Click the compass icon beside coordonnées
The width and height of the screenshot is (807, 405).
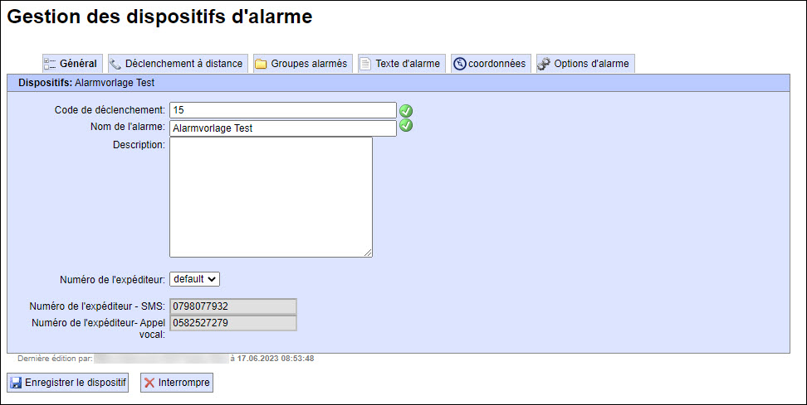click(459, 64)
